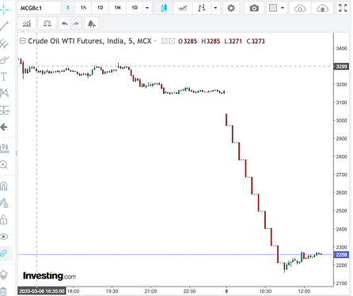The width and height of the screenshot is (353, 296).
Task: Open chart settings gear
Action: [231, 8]
